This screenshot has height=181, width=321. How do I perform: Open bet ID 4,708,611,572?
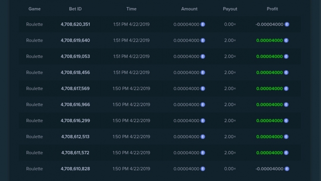75,153
